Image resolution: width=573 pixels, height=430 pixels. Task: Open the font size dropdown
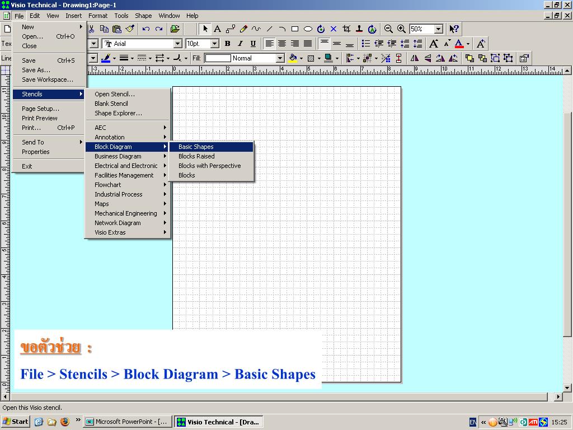point(215,44)
